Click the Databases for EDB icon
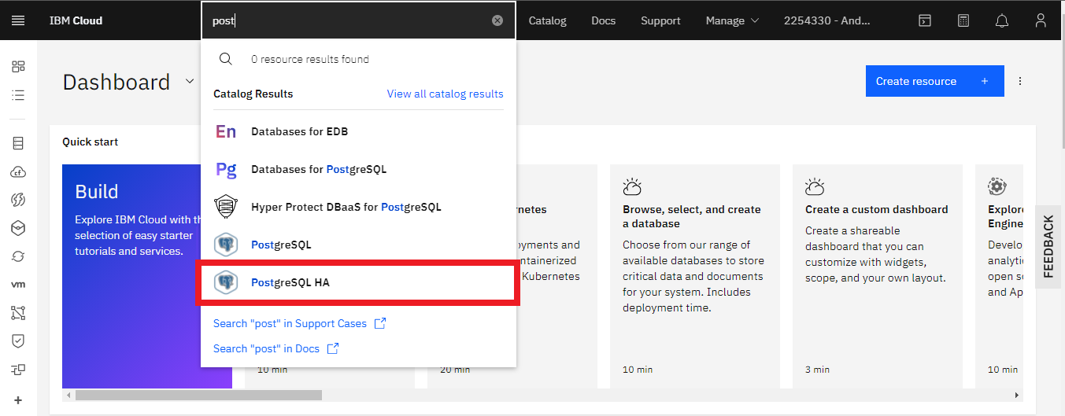The image size is (1065, 416). 226,131
